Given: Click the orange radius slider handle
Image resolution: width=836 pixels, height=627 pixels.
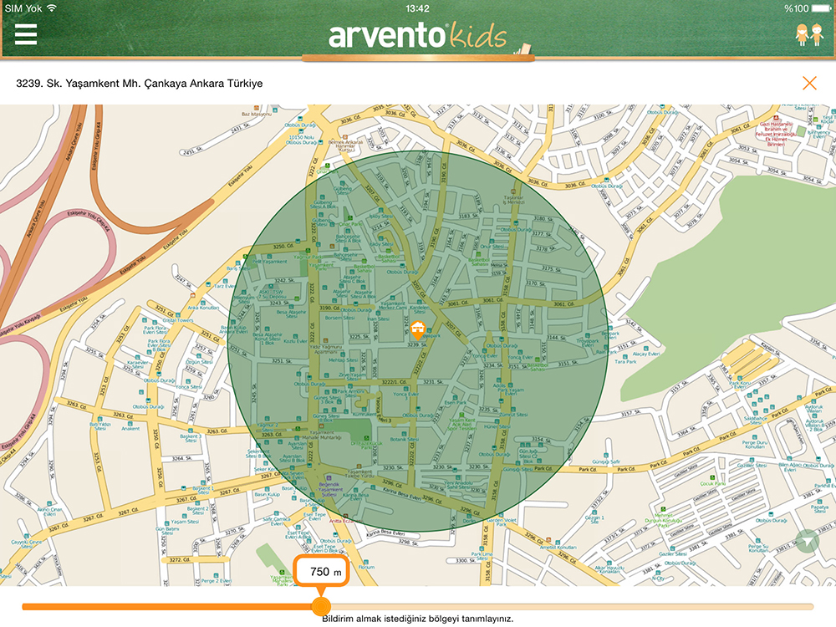Looking at the screenshot, I should coord(320,606).
